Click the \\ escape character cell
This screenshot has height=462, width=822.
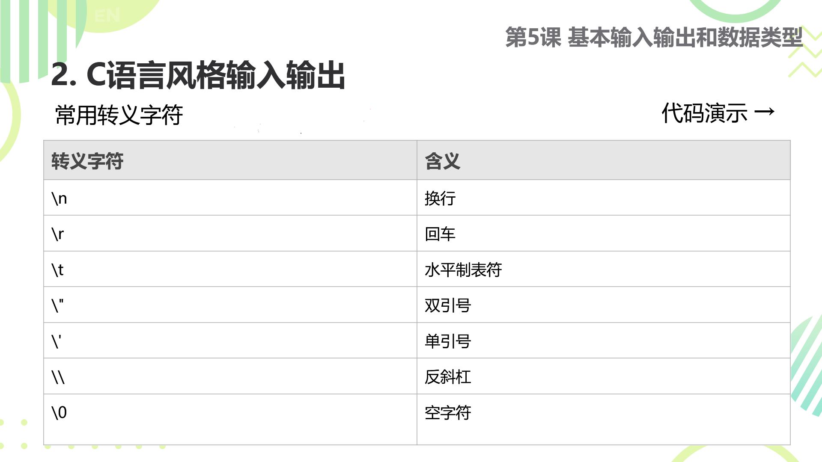(230, 376)
